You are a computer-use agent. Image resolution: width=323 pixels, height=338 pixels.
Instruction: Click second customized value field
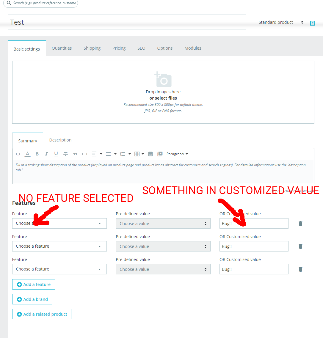[254, 246]
